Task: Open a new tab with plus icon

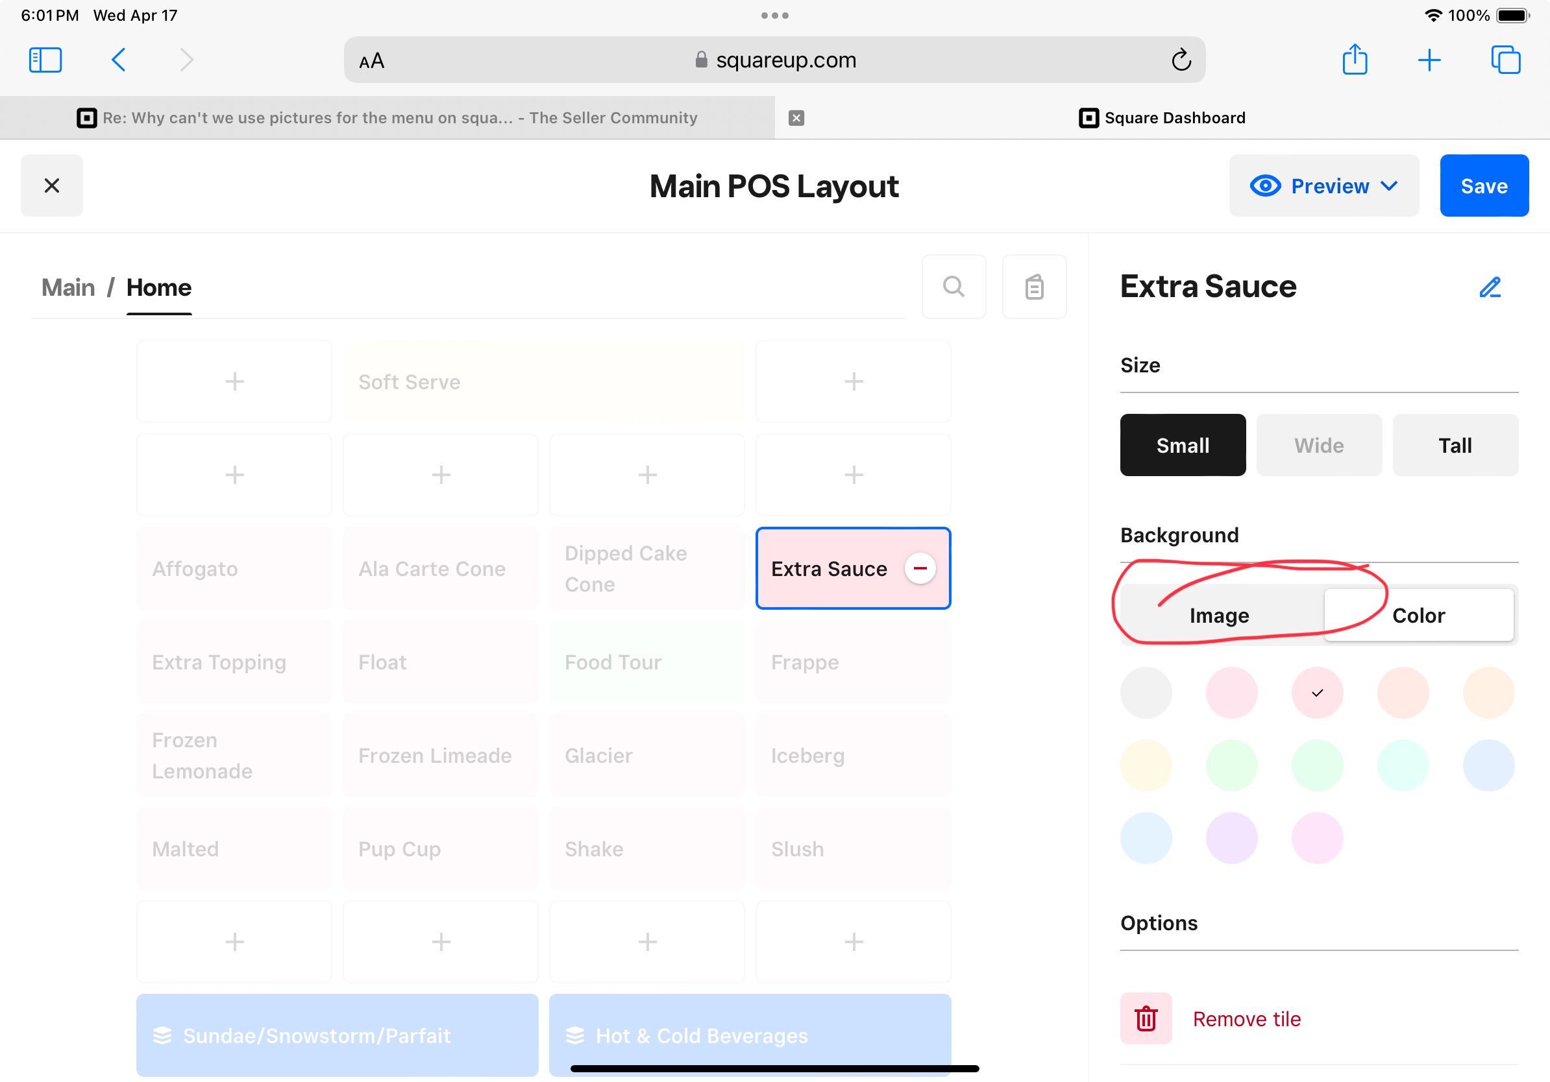Action: (1429, 60)
